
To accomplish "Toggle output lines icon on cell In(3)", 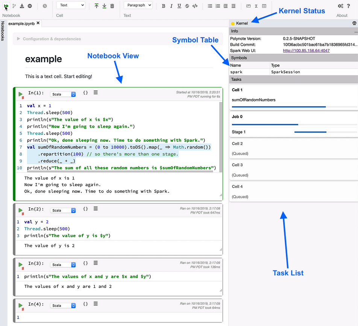I will point(96,263).
